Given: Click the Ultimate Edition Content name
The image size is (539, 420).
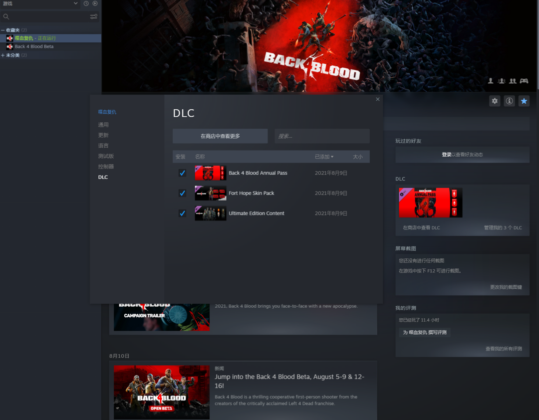Looking at the screenshot, I should [x=257, y=213].
